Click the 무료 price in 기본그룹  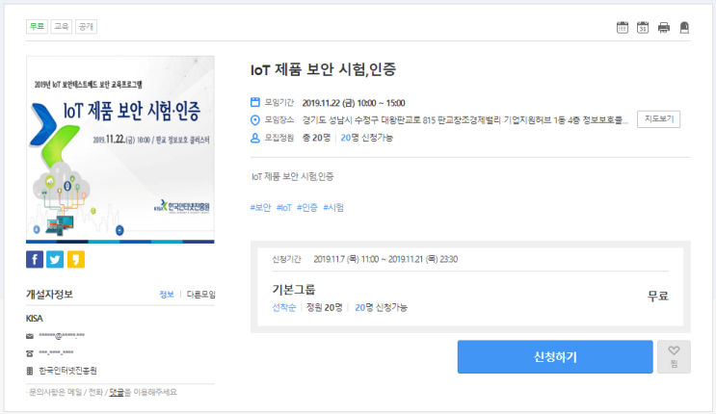(x=657, y=296)
